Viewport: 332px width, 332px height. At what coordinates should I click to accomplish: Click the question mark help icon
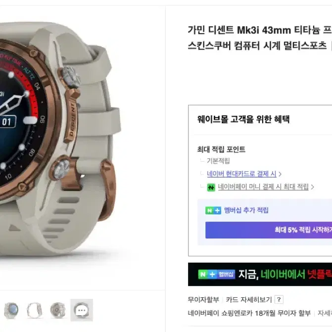(279, 300)
